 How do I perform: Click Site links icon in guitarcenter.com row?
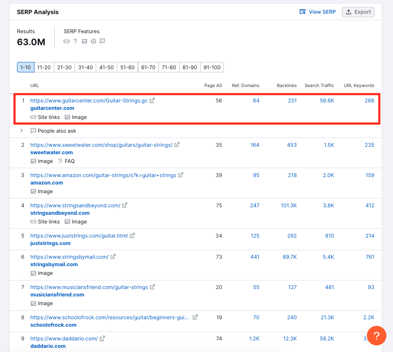click(33, 117)
